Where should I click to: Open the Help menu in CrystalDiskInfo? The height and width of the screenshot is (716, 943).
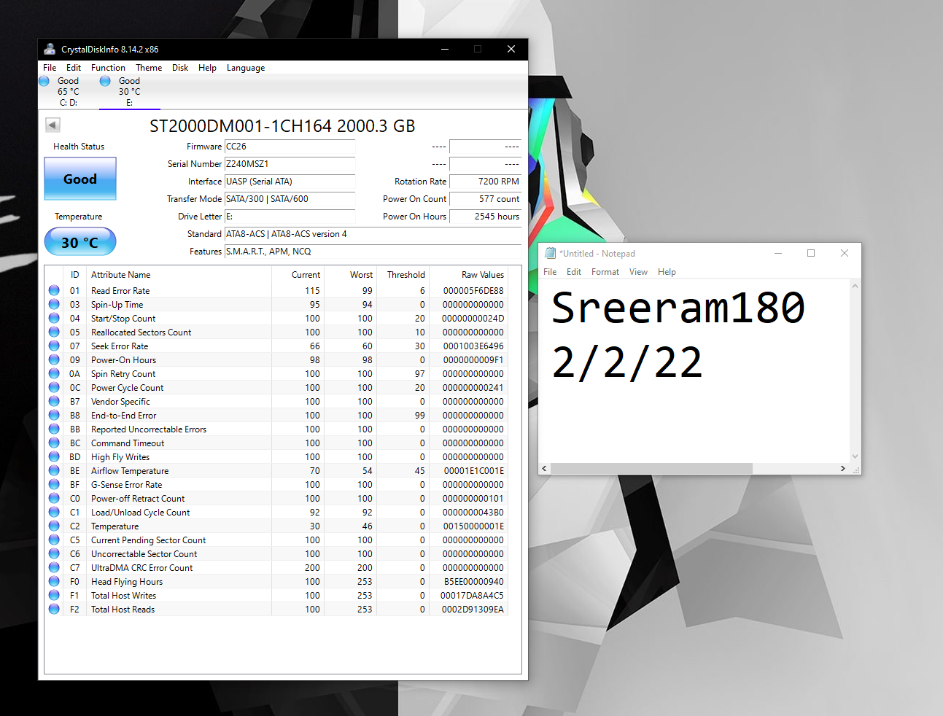pos(207,68)
